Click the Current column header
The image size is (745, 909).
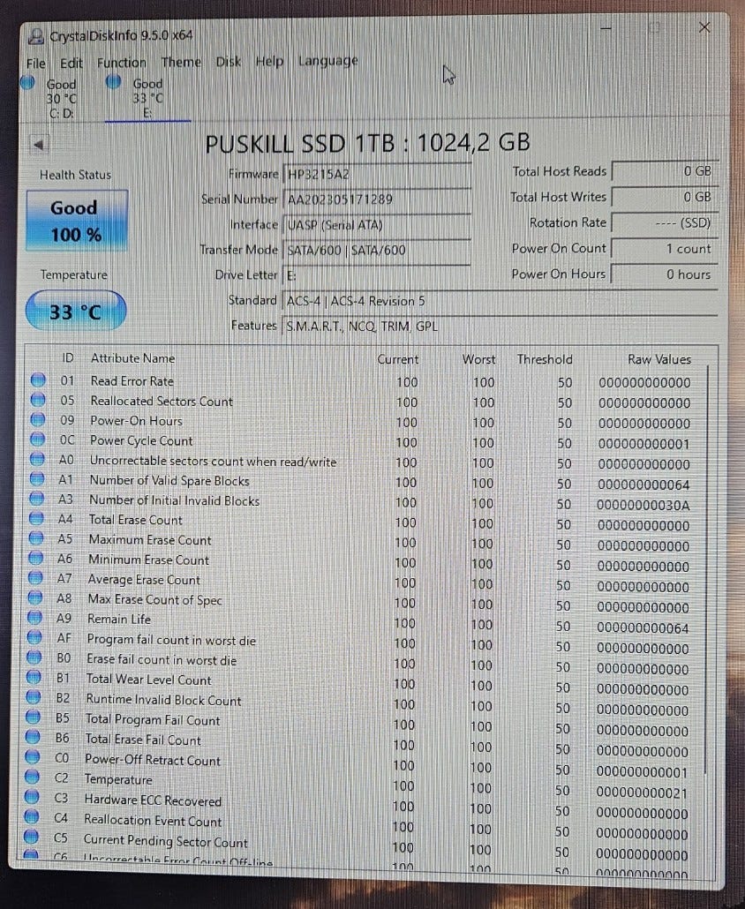398,359
